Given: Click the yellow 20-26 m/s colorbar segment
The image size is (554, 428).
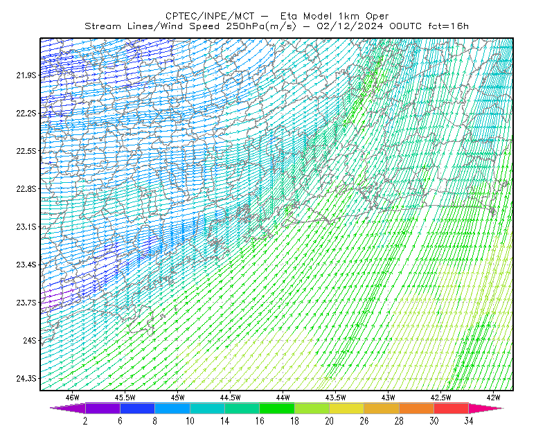Looking at the screenshot, I should click(347, 408).
